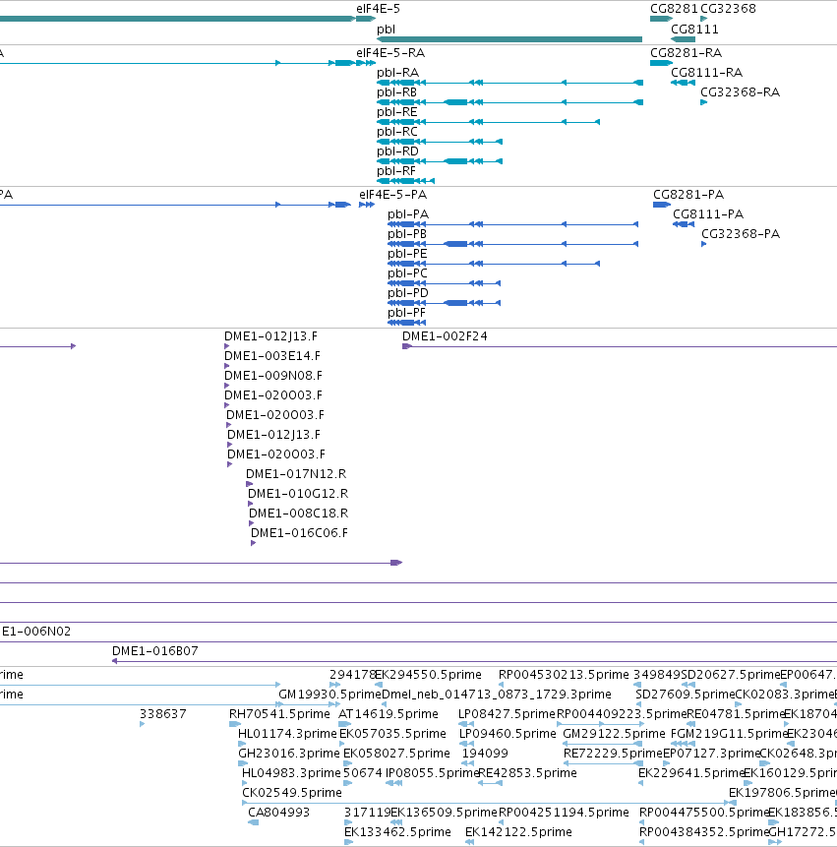
Task: Click the HL01174.3prime EST label
Action: pos(287,734)
